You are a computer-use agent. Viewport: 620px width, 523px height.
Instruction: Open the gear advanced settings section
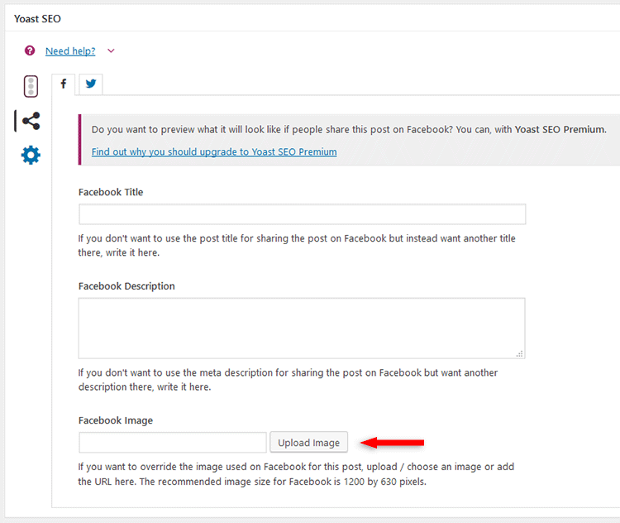(31, 155)
